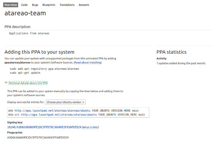Open the Translations tab
The height and width of the screenshot is (143, 212).
click(67, 5)
